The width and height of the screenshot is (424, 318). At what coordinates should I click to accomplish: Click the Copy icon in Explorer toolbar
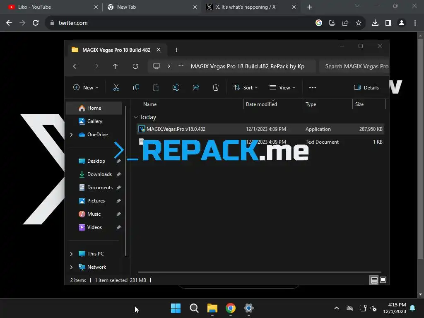(136, 87)
